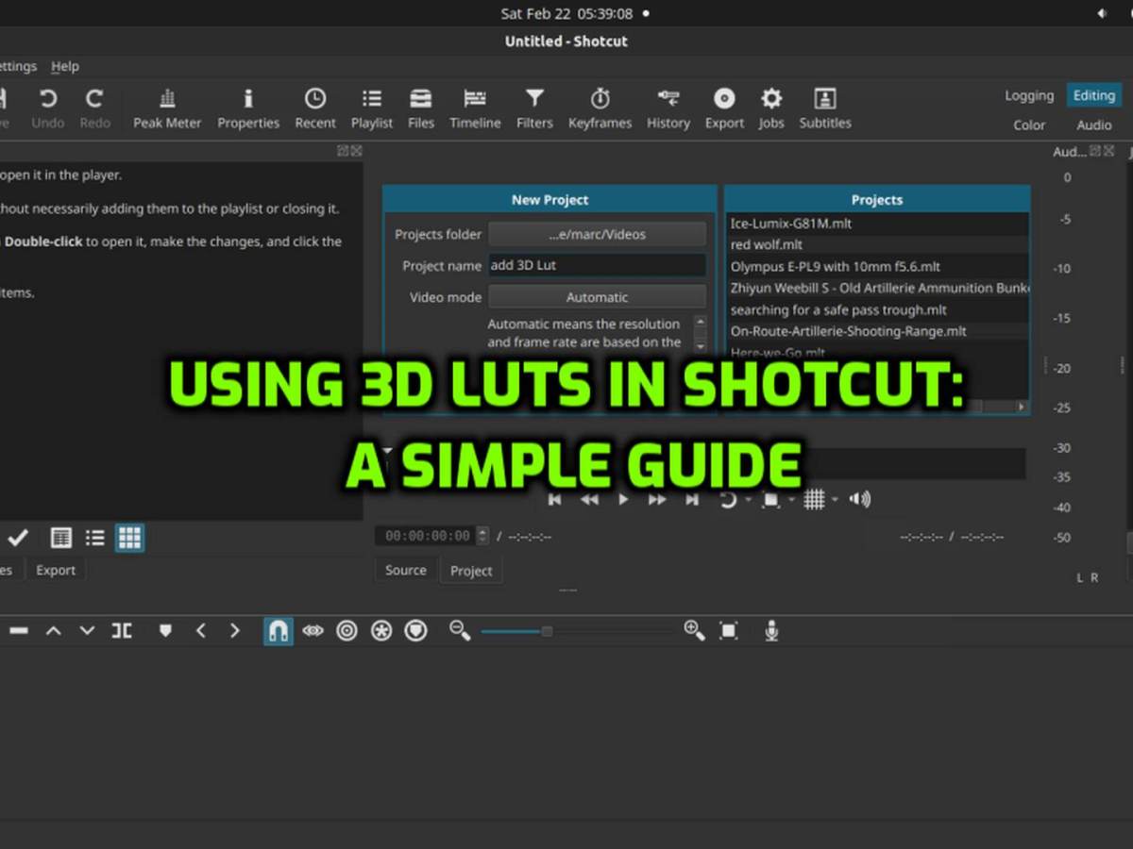
Task: Open the Files panel
Action: tap(421, 108)
